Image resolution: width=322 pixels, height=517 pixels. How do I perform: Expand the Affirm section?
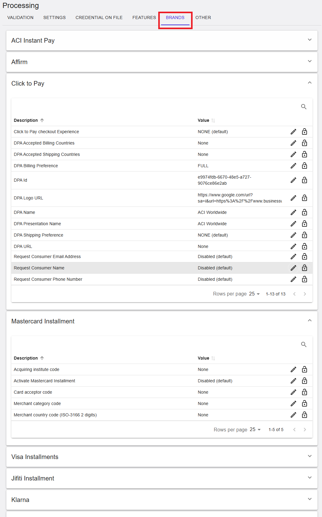click(x=310, y=61)
